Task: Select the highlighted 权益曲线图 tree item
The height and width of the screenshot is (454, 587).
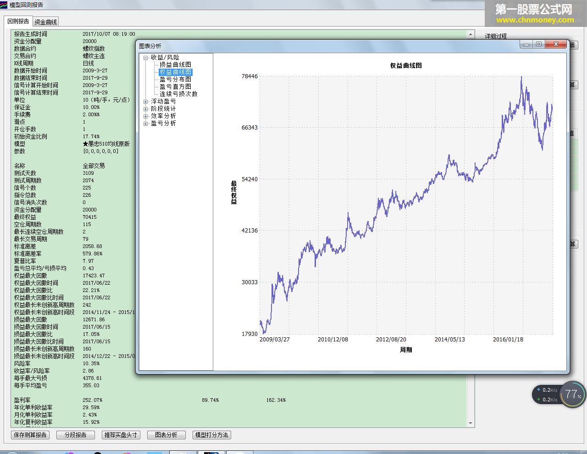Action: pos(175,72)
